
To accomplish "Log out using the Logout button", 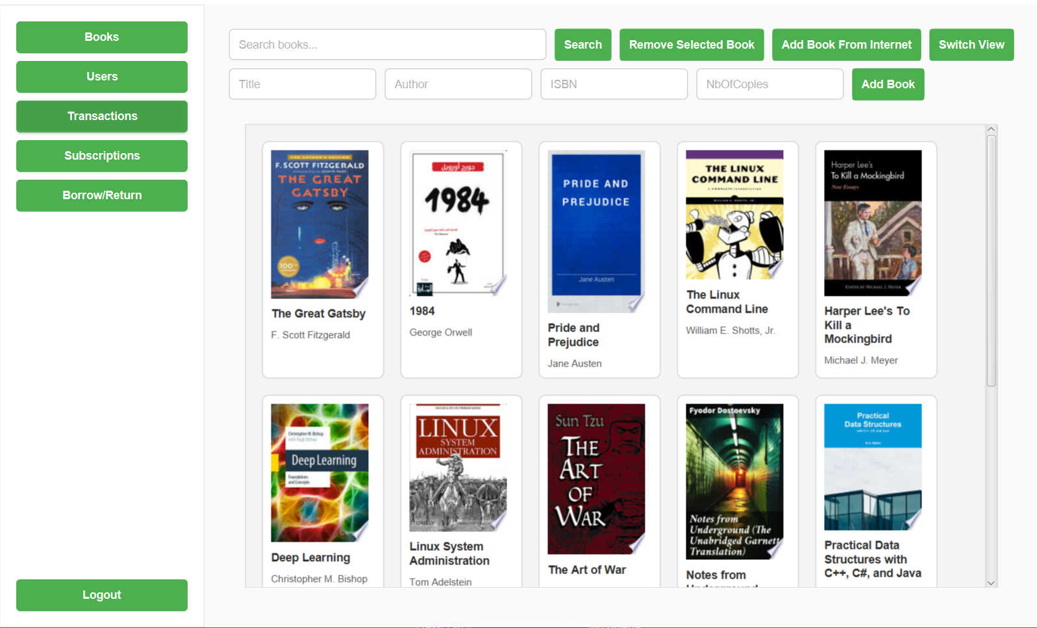I will click(x=102, y=595).
